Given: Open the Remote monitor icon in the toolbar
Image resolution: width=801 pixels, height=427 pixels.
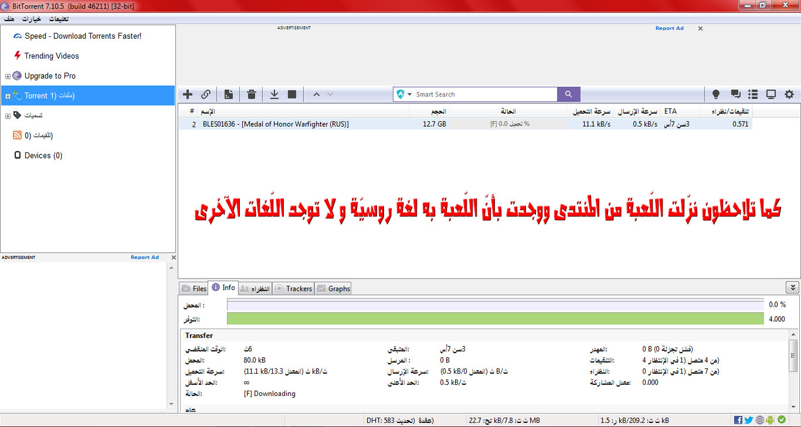Looking at the screenshot, I should click(x=771, y=94).
